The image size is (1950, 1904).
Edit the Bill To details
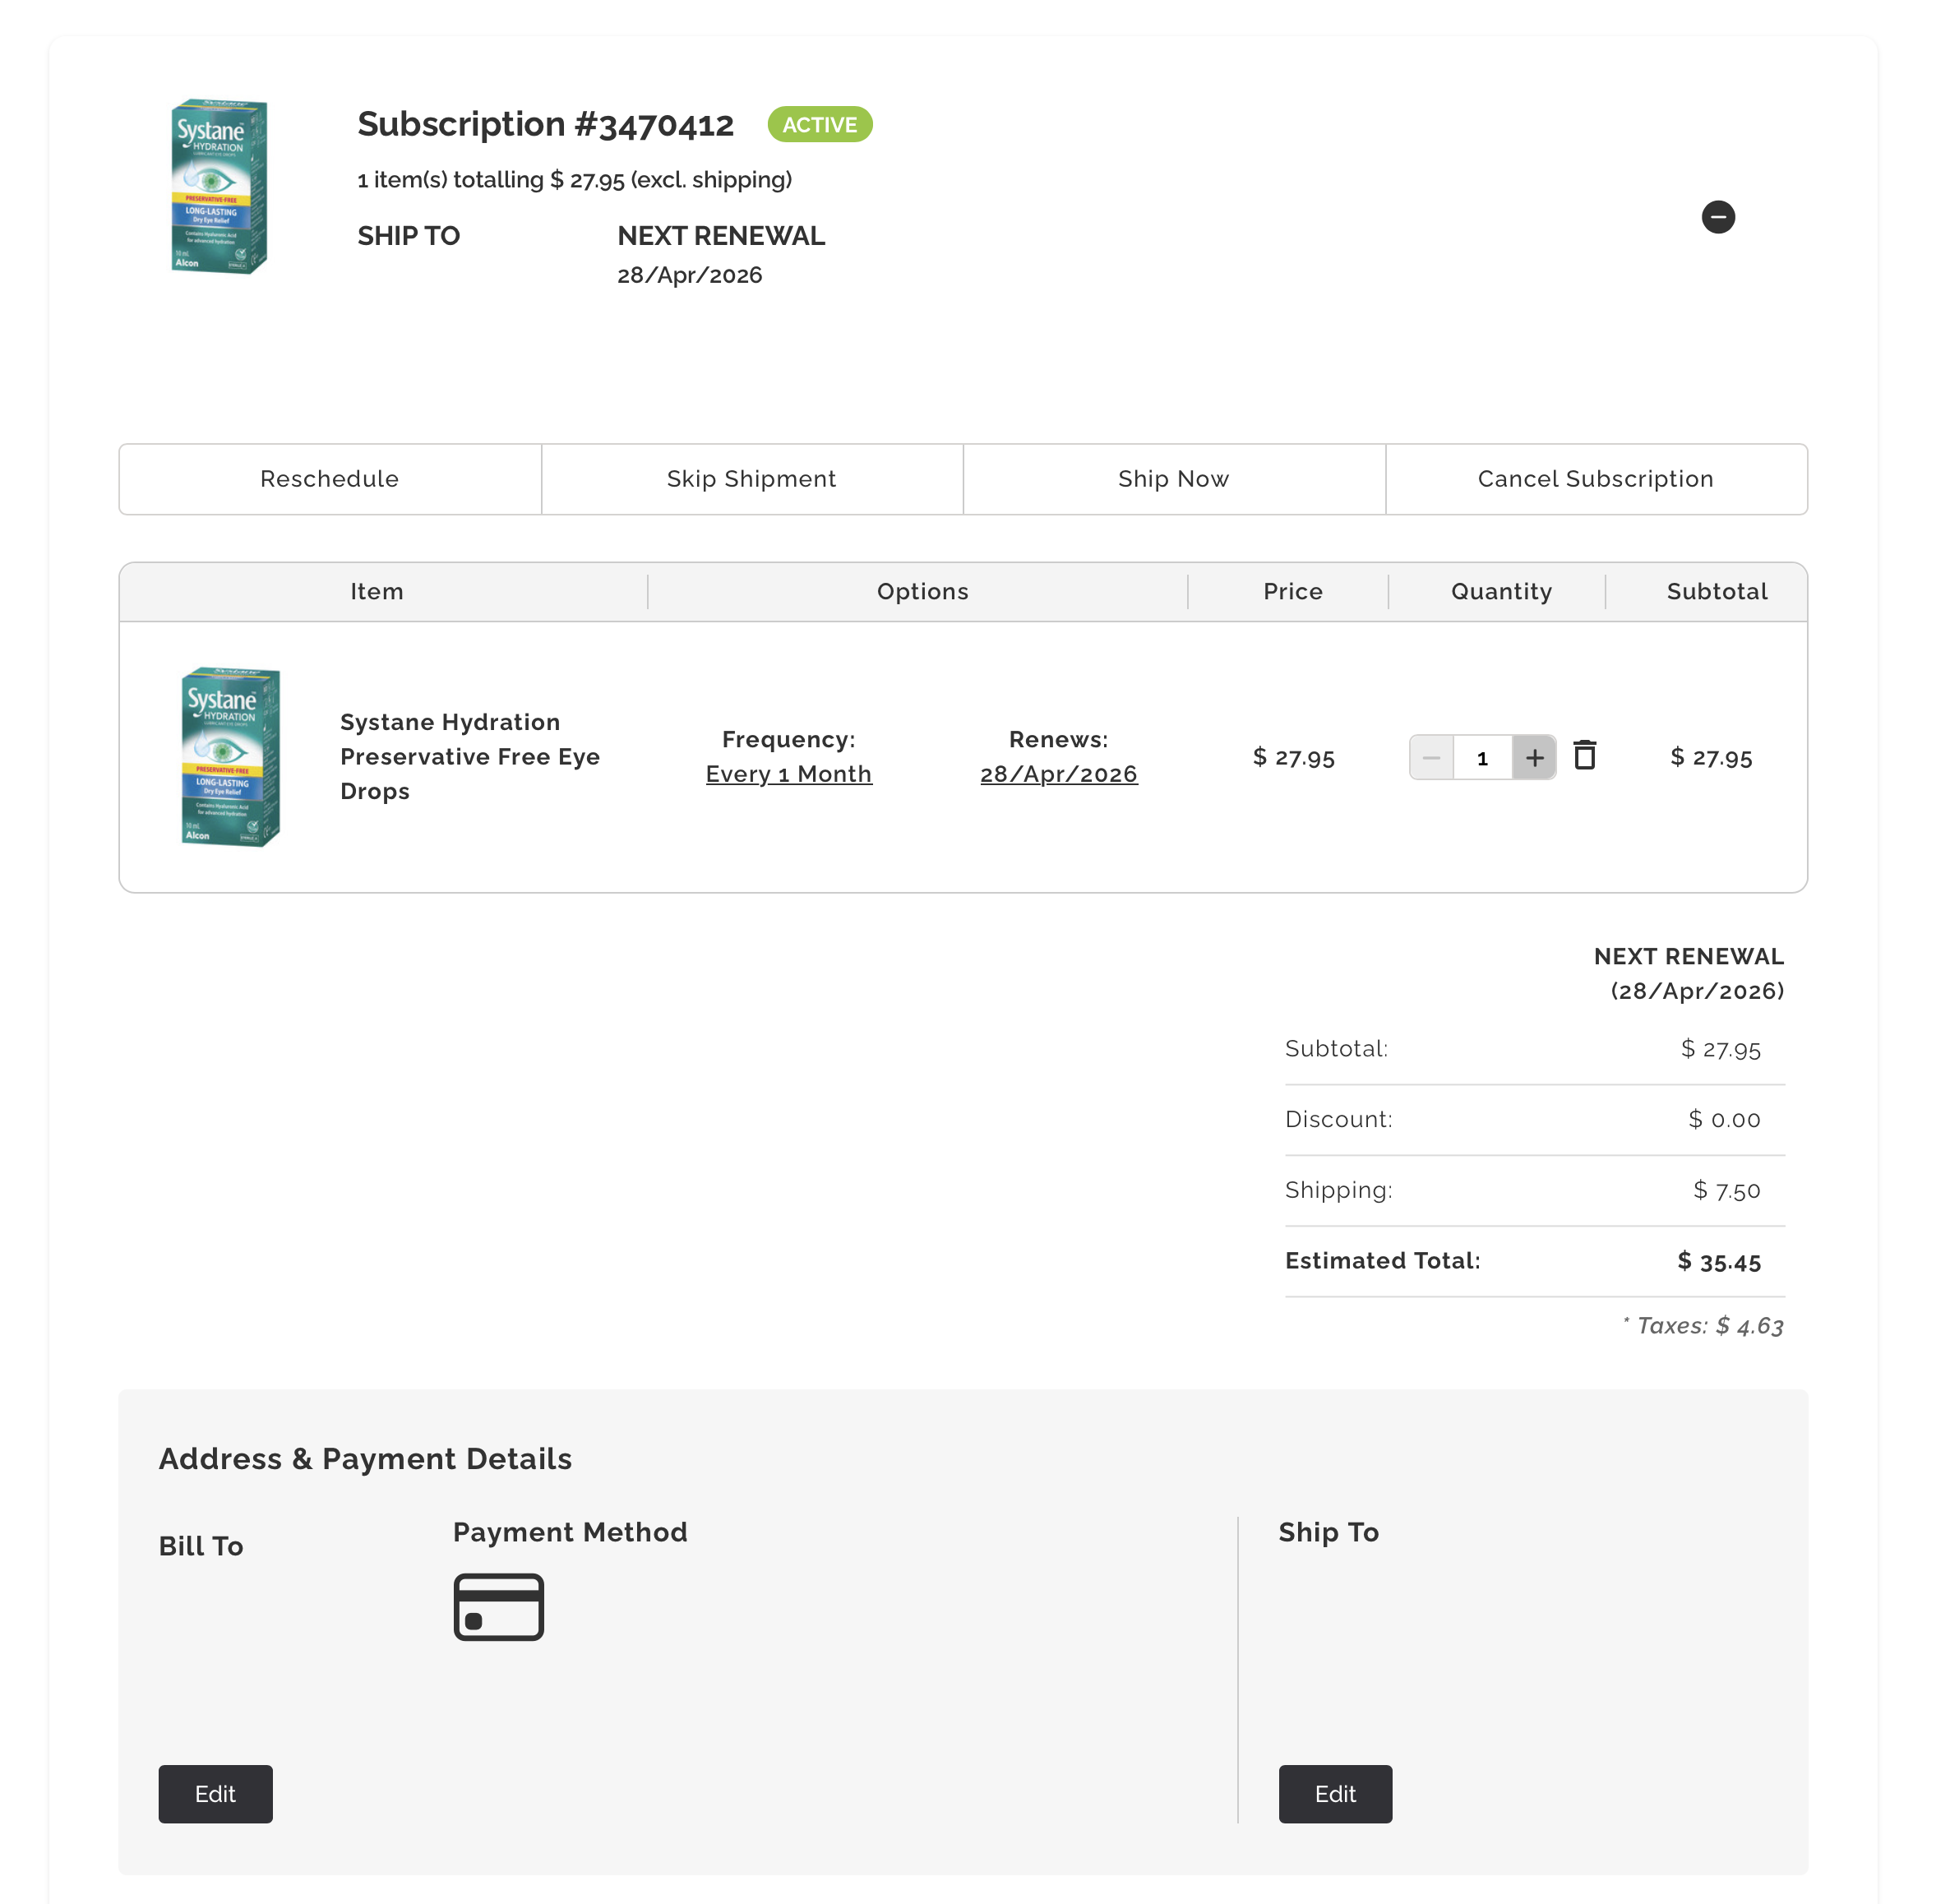pyautogui.click(x=215, y=1793)
